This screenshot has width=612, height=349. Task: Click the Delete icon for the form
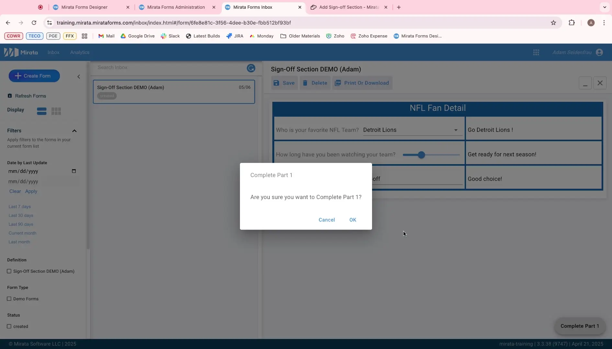(x=305, y=83)
